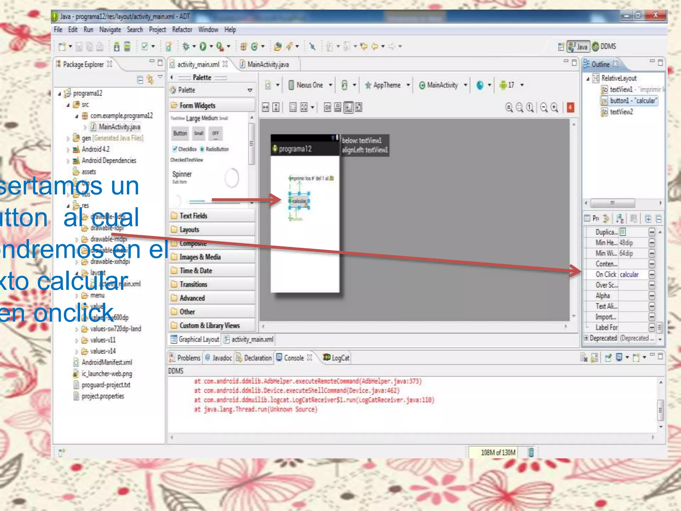Open the File menu

[x=58, y=30]
